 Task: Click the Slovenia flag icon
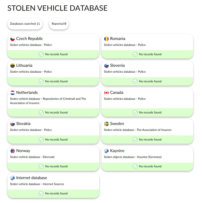(x=106, y=66)
